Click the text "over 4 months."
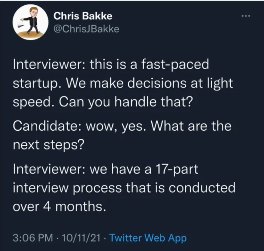The height and width of the screenshot is (251, 264). tap(60, 206)
